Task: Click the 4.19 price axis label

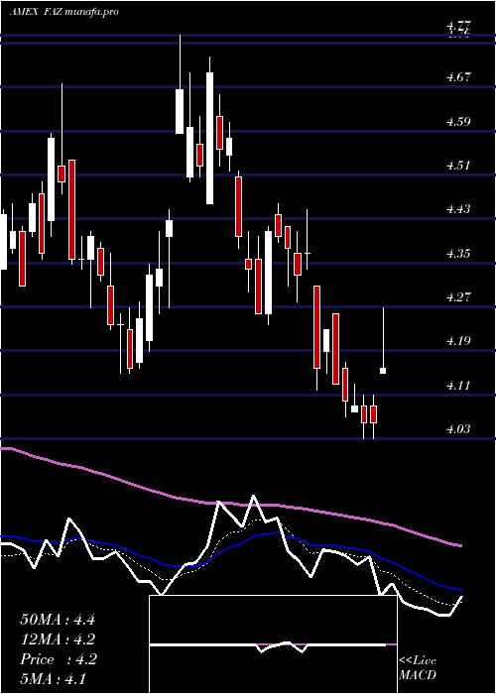Action: (x=458, y=341)
